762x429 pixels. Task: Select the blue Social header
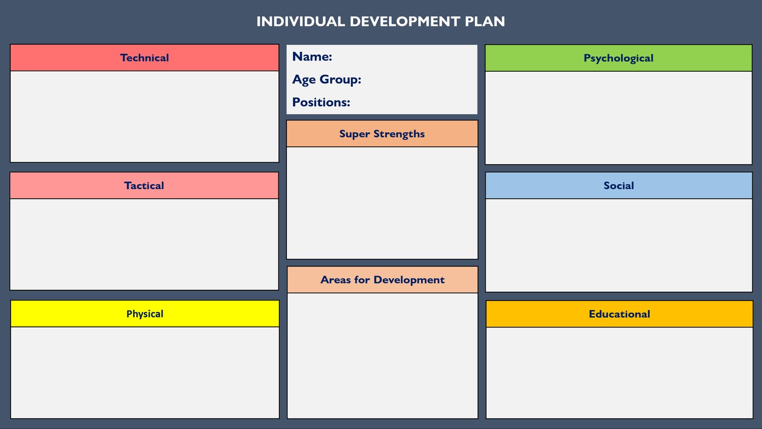[x=619, y=186]
